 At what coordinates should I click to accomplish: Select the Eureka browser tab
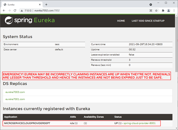pyautogui.click(x=22, y=4)
